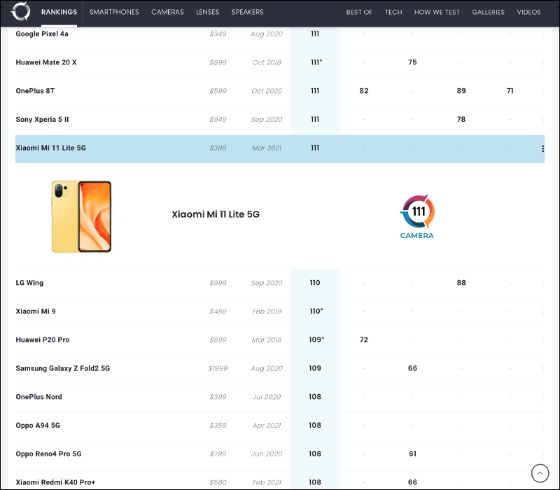560x490 pixels.
Task: Click Oppo A94 5G date Apr 2021
Action: [x=267, y=426]
